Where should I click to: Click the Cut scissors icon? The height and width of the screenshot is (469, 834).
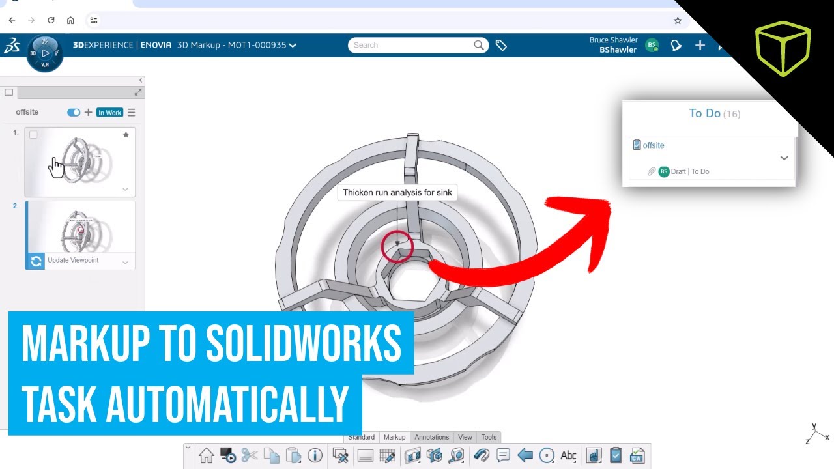(x=250, y=455)
